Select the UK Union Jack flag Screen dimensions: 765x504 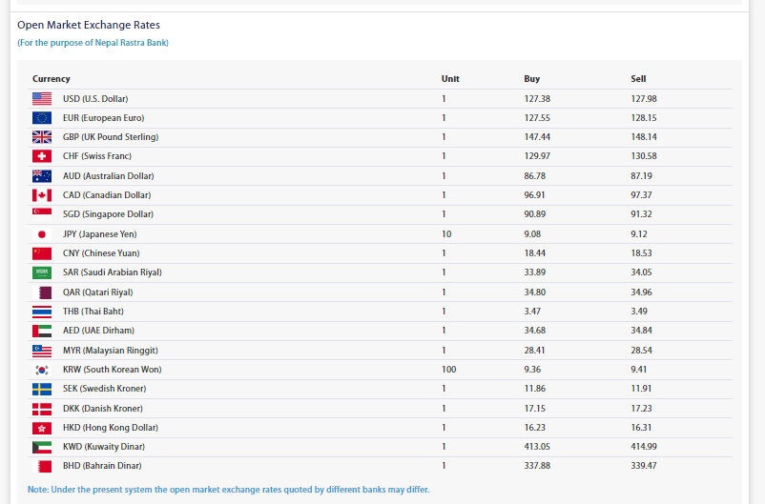click(x=42, y=137)
